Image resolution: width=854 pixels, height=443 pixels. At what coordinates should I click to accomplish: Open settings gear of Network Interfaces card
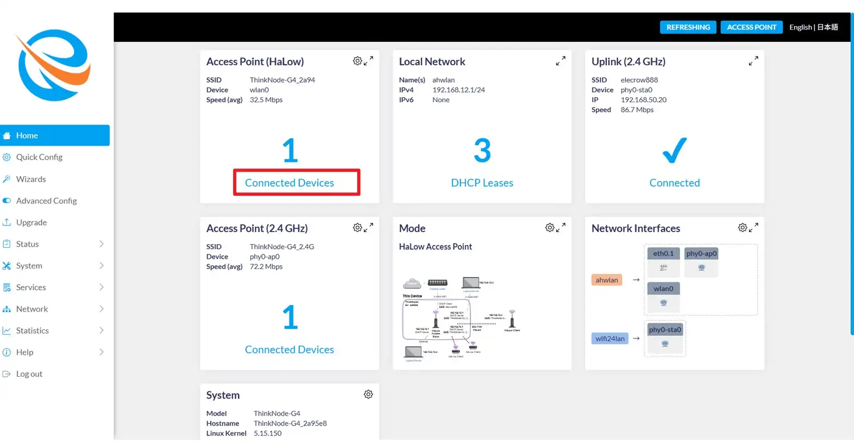pos(742,228)
